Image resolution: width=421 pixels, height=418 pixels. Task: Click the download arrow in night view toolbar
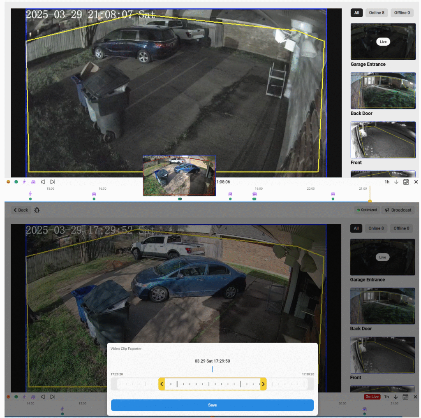click(396, 182)
